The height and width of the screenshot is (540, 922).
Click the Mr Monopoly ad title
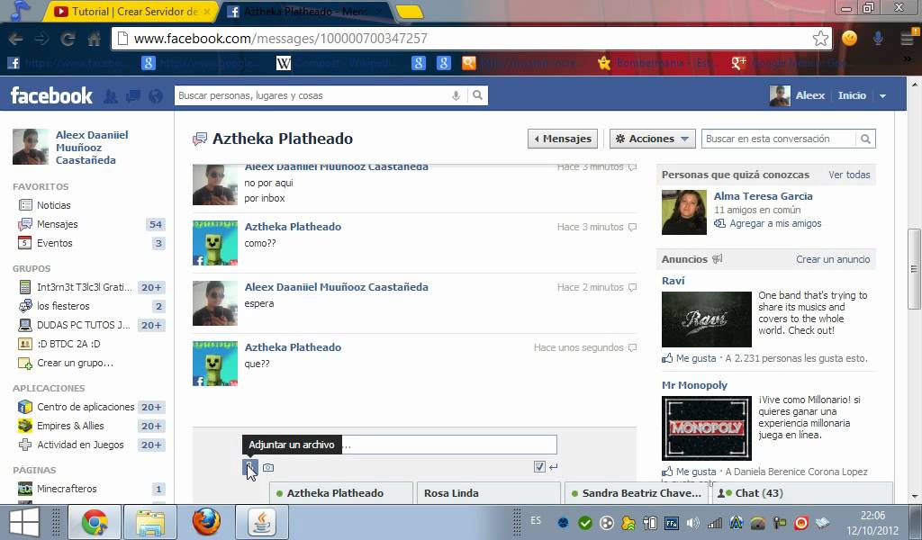[694, 385]
